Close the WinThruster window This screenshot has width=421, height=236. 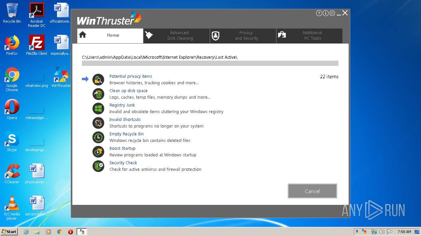click(x=345, y=13)
